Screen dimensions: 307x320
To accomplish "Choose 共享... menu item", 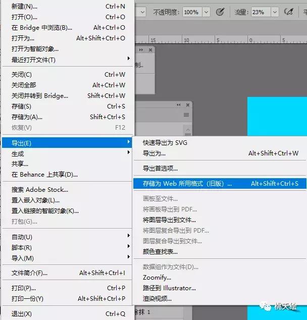I will [67, 164].
